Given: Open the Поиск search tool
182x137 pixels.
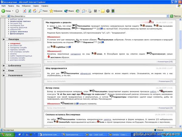Looking at the screenshot, I should point(43,11).
